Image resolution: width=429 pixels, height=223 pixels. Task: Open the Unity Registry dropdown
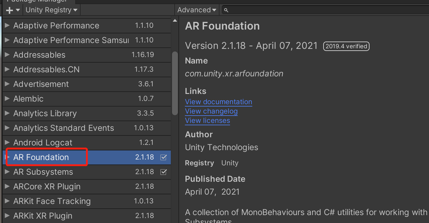[x=52, y=10]
